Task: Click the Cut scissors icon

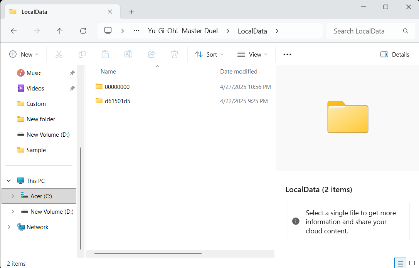Action: [59, 54]
